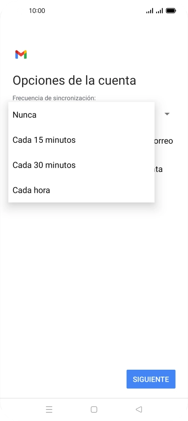Select Cada hora from the list

pyautogui.click(x=82, y=190)
